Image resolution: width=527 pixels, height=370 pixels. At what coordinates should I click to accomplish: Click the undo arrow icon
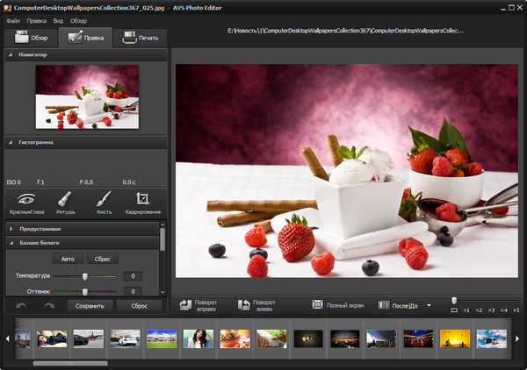22,306
